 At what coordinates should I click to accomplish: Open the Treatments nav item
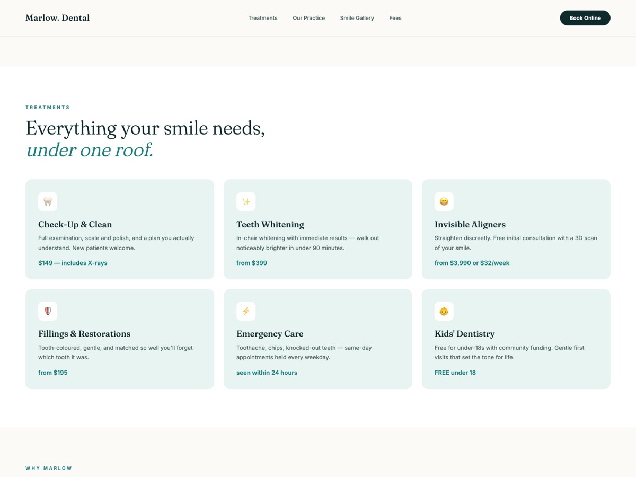pyautogui.click(x=263, y=18)
